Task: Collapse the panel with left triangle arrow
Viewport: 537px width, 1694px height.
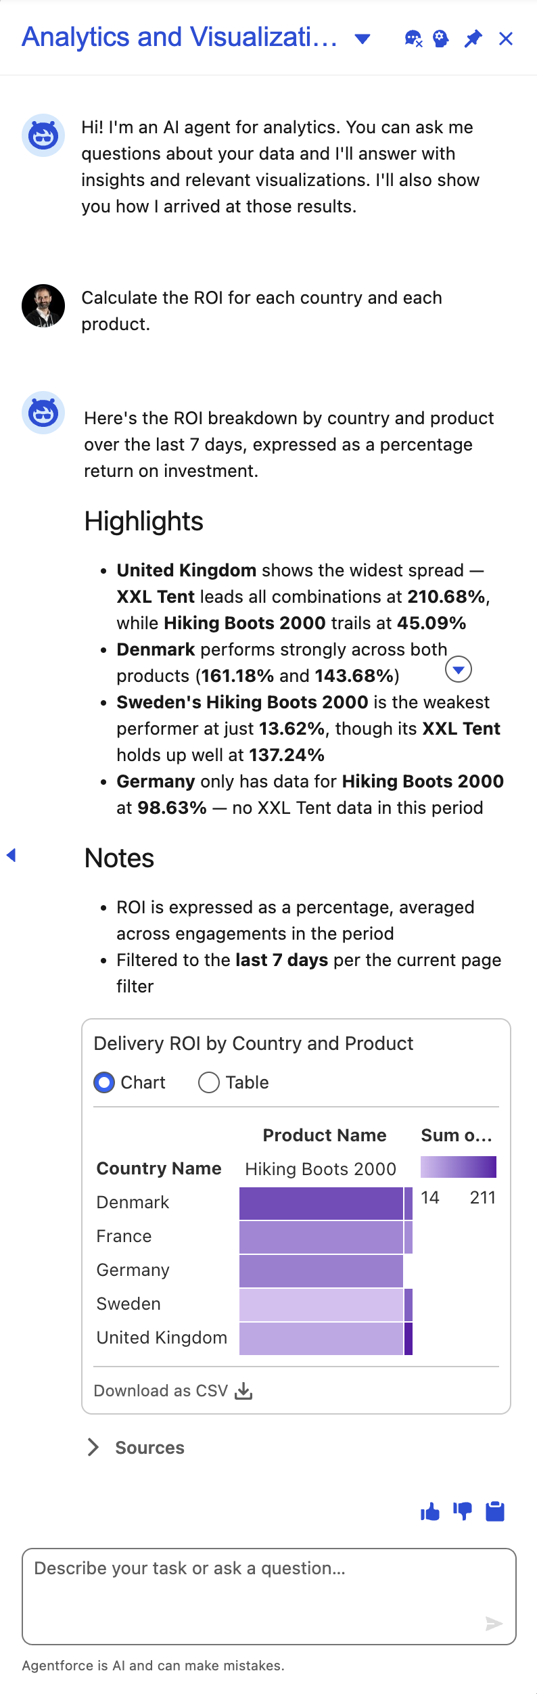Action: (x=11, y=855)
